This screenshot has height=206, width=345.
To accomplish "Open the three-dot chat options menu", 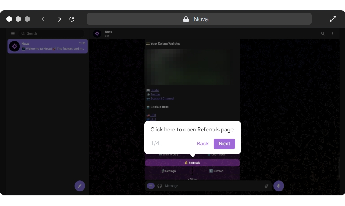I will (332, 33).
